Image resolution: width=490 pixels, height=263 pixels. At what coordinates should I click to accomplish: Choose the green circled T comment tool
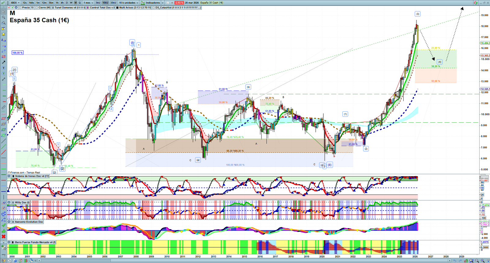(x=3, y=74)
